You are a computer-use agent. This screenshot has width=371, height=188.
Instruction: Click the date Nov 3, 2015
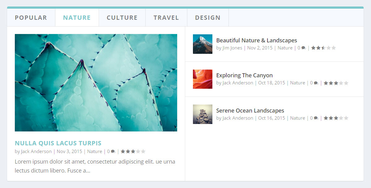[70, 152]
